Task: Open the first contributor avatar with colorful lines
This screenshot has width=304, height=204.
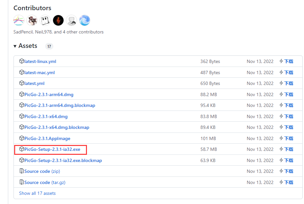Action: point(19,20)
